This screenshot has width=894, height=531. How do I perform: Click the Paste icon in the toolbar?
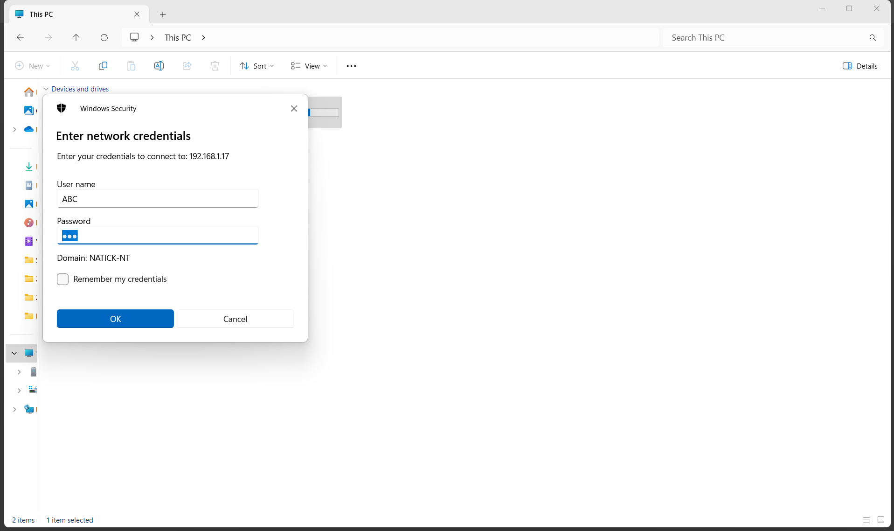tap(131, 66)
